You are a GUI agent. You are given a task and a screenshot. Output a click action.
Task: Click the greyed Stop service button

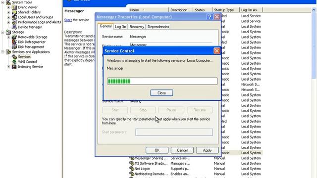pyautogui.click(x=143, y=110)
